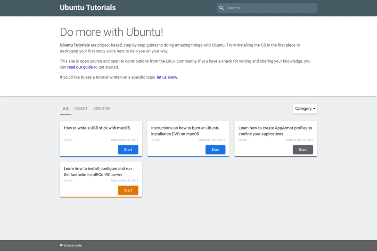Click the '42 min' duration label
The width and height of the screenshot is (377, 251).
click(x=68, y=180)
